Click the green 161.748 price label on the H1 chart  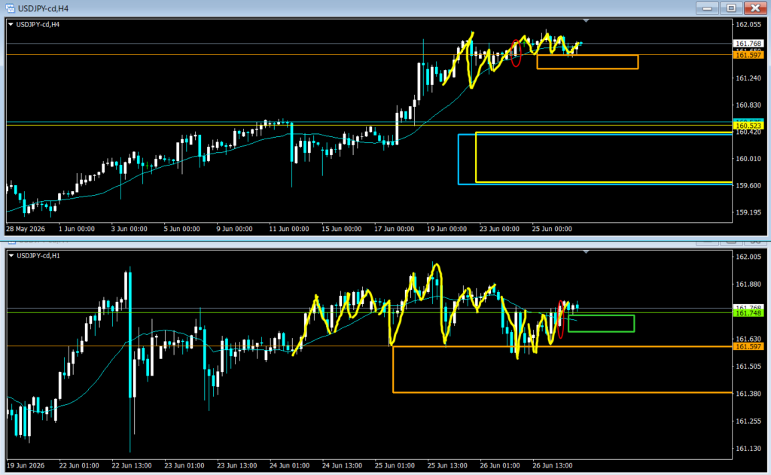click(748, 313)
